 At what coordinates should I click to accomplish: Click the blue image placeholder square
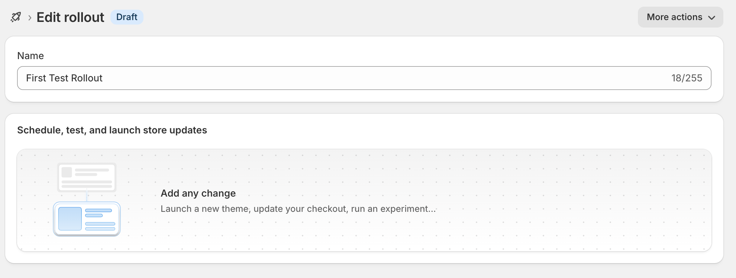(x=70, y=219)
